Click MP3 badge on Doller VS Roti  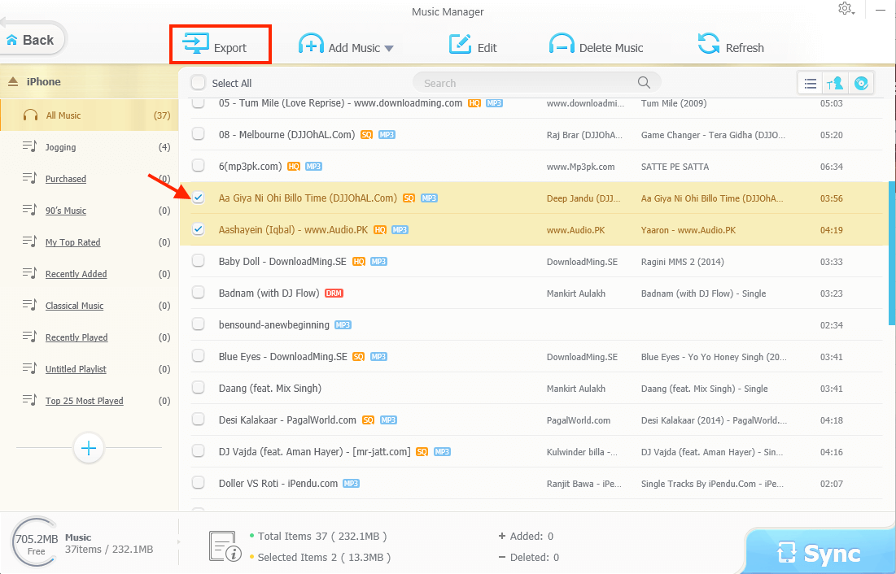tap(351, 484)
